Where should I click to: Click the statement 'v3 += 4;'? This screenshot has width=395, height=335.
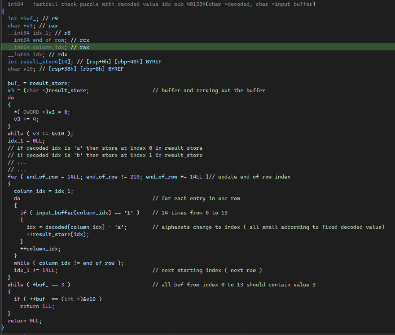26,119
